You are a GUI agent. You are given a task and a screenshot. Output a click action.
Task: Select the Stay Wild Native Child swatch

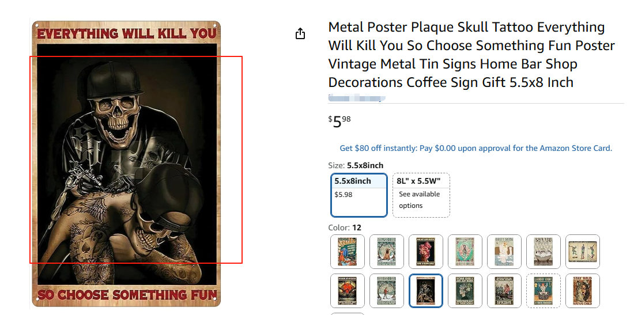pyautogui.click(x=582, y=291)
